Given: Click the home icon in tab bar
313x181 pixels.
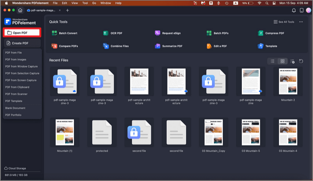Looking at the screenshot, I should point(20,10).
